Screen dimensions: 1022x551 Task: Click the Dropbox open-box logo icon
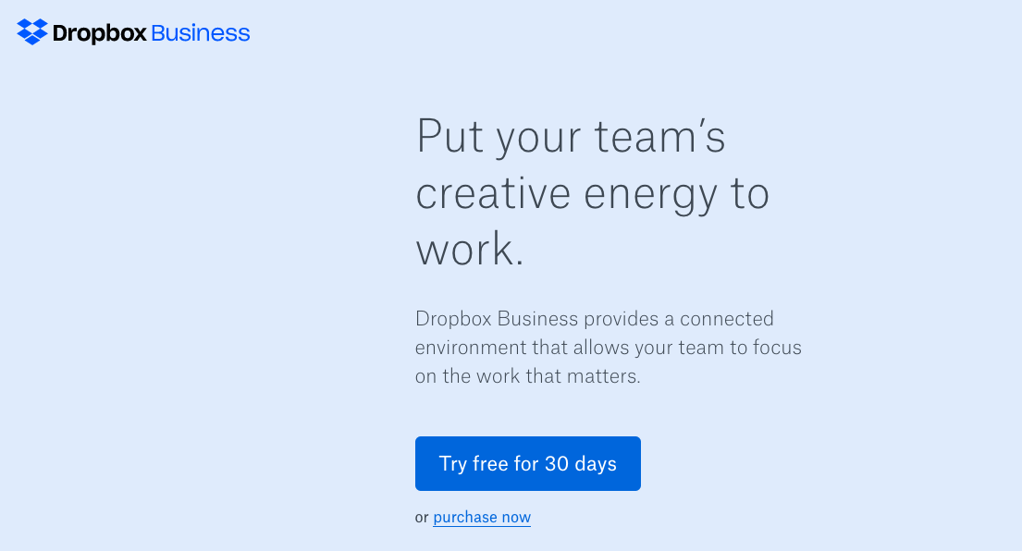coord(32,32)
